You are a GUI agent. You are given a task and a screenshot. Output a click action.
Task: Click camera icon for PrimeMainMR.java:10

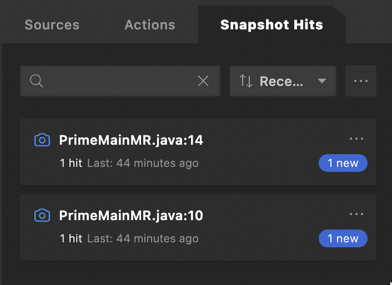tap(42, 216)
